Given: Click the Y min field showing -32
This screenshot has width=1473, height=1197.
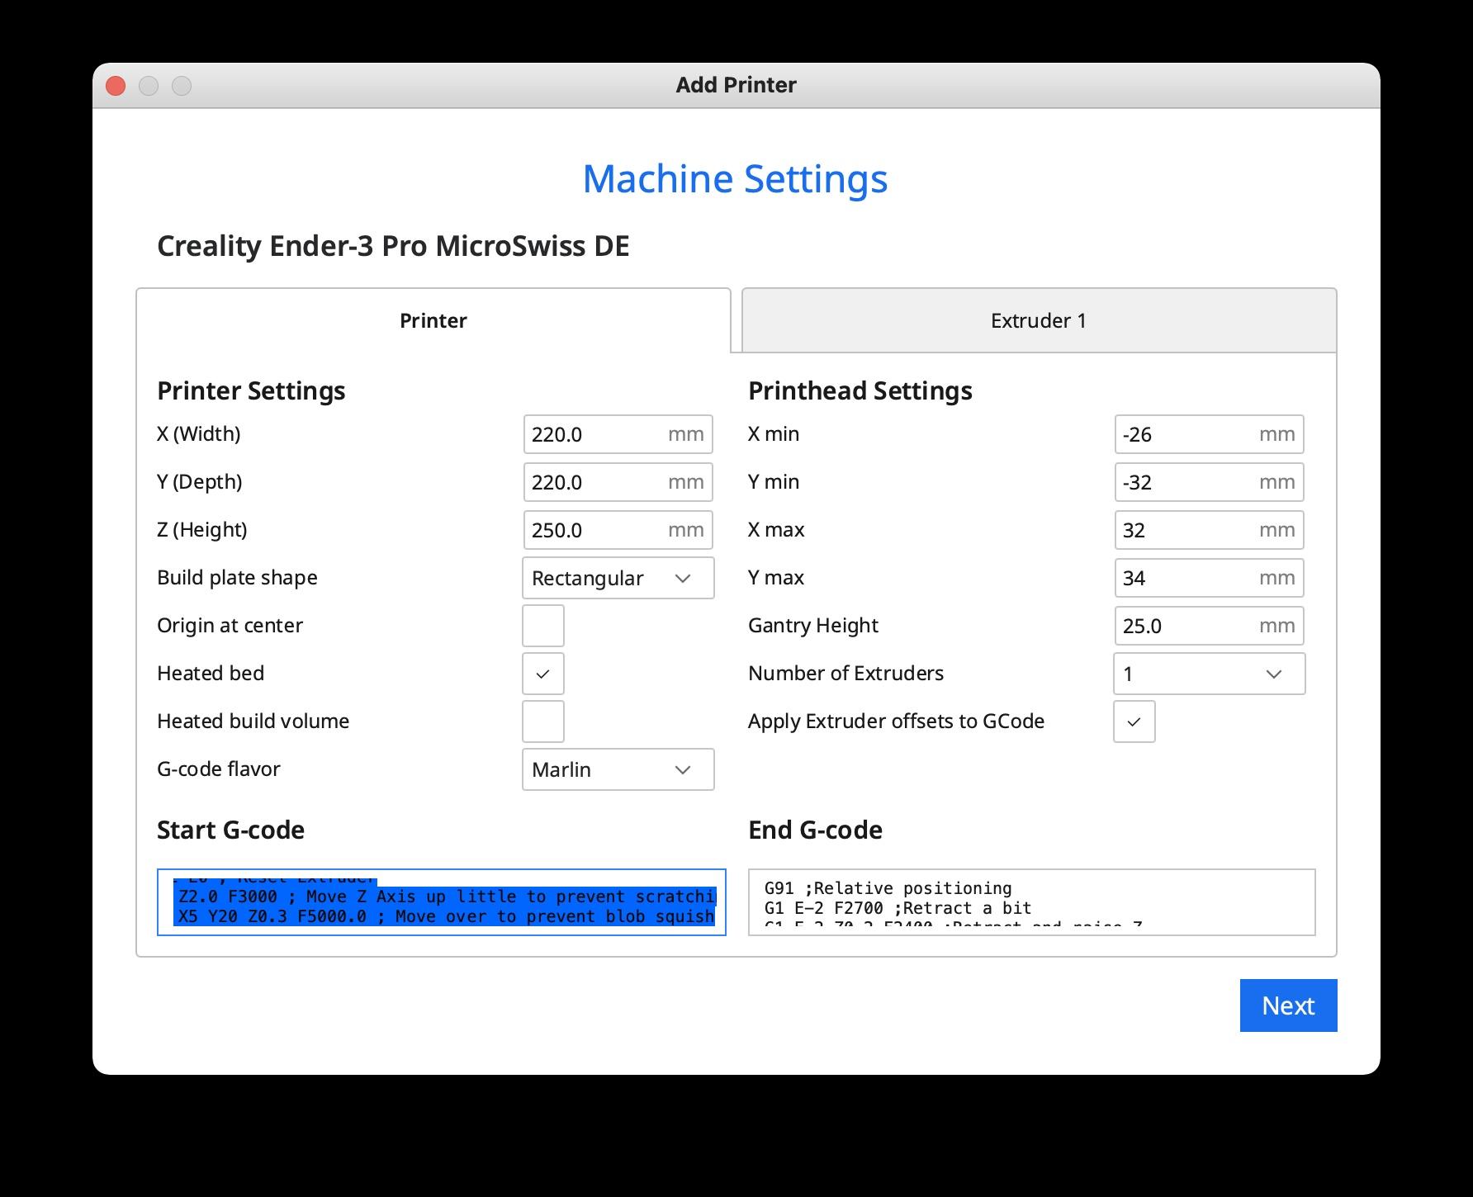Looking at the screenshot, I should pyautogui.click(x=1208, y=482).
